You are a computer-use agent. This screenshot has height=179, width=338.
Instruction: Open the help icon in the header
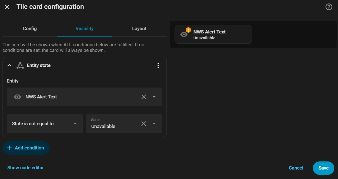coord(329,7)
